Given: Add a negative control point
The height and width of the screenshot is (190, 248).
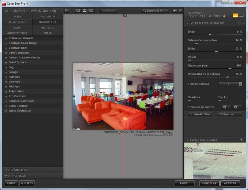Looking at the screenshot, I should 238,107.
